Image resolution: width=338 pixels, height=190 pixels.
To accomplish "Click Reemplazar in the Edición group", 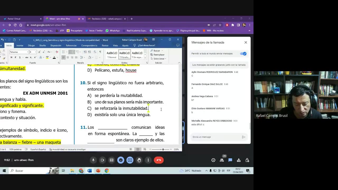I will pyautogui.click(x=157, y=55).
